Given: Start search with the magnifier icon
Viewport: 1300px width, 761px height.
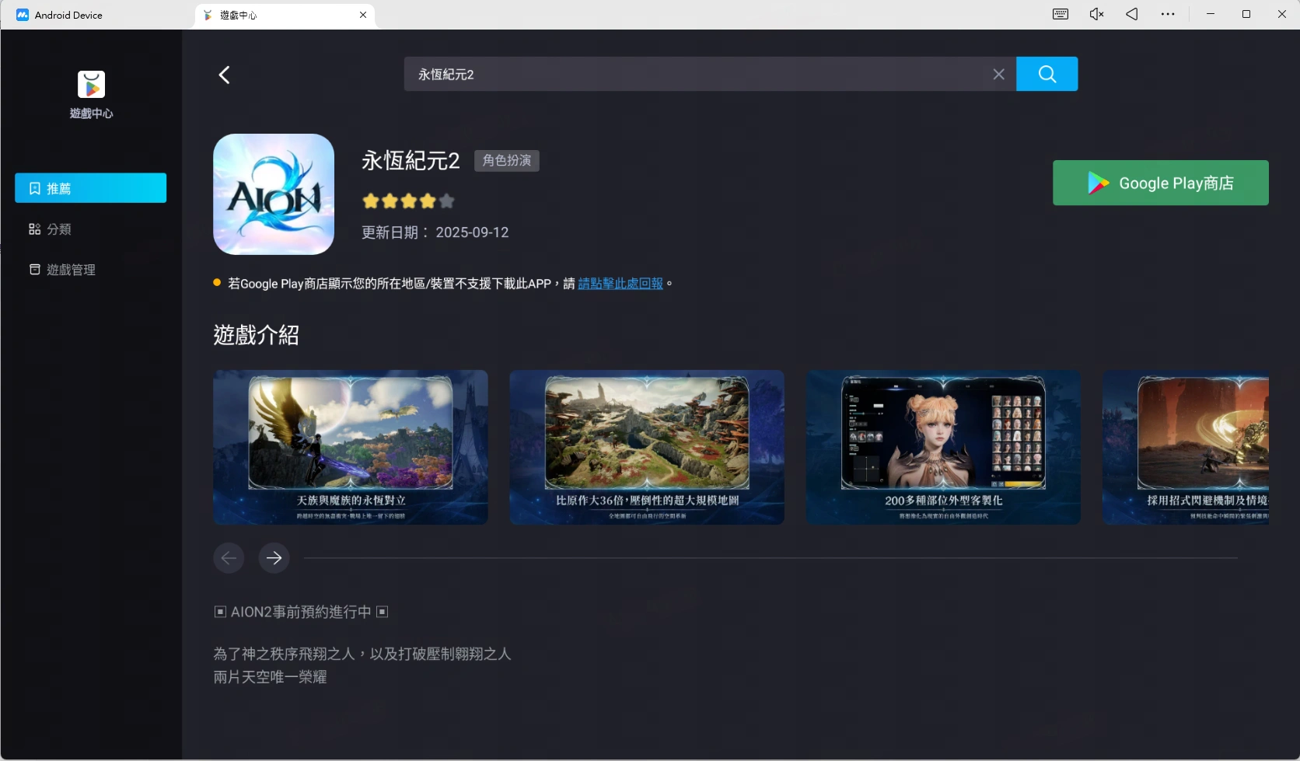Looking at the screenshot, I should point(1047,74).
